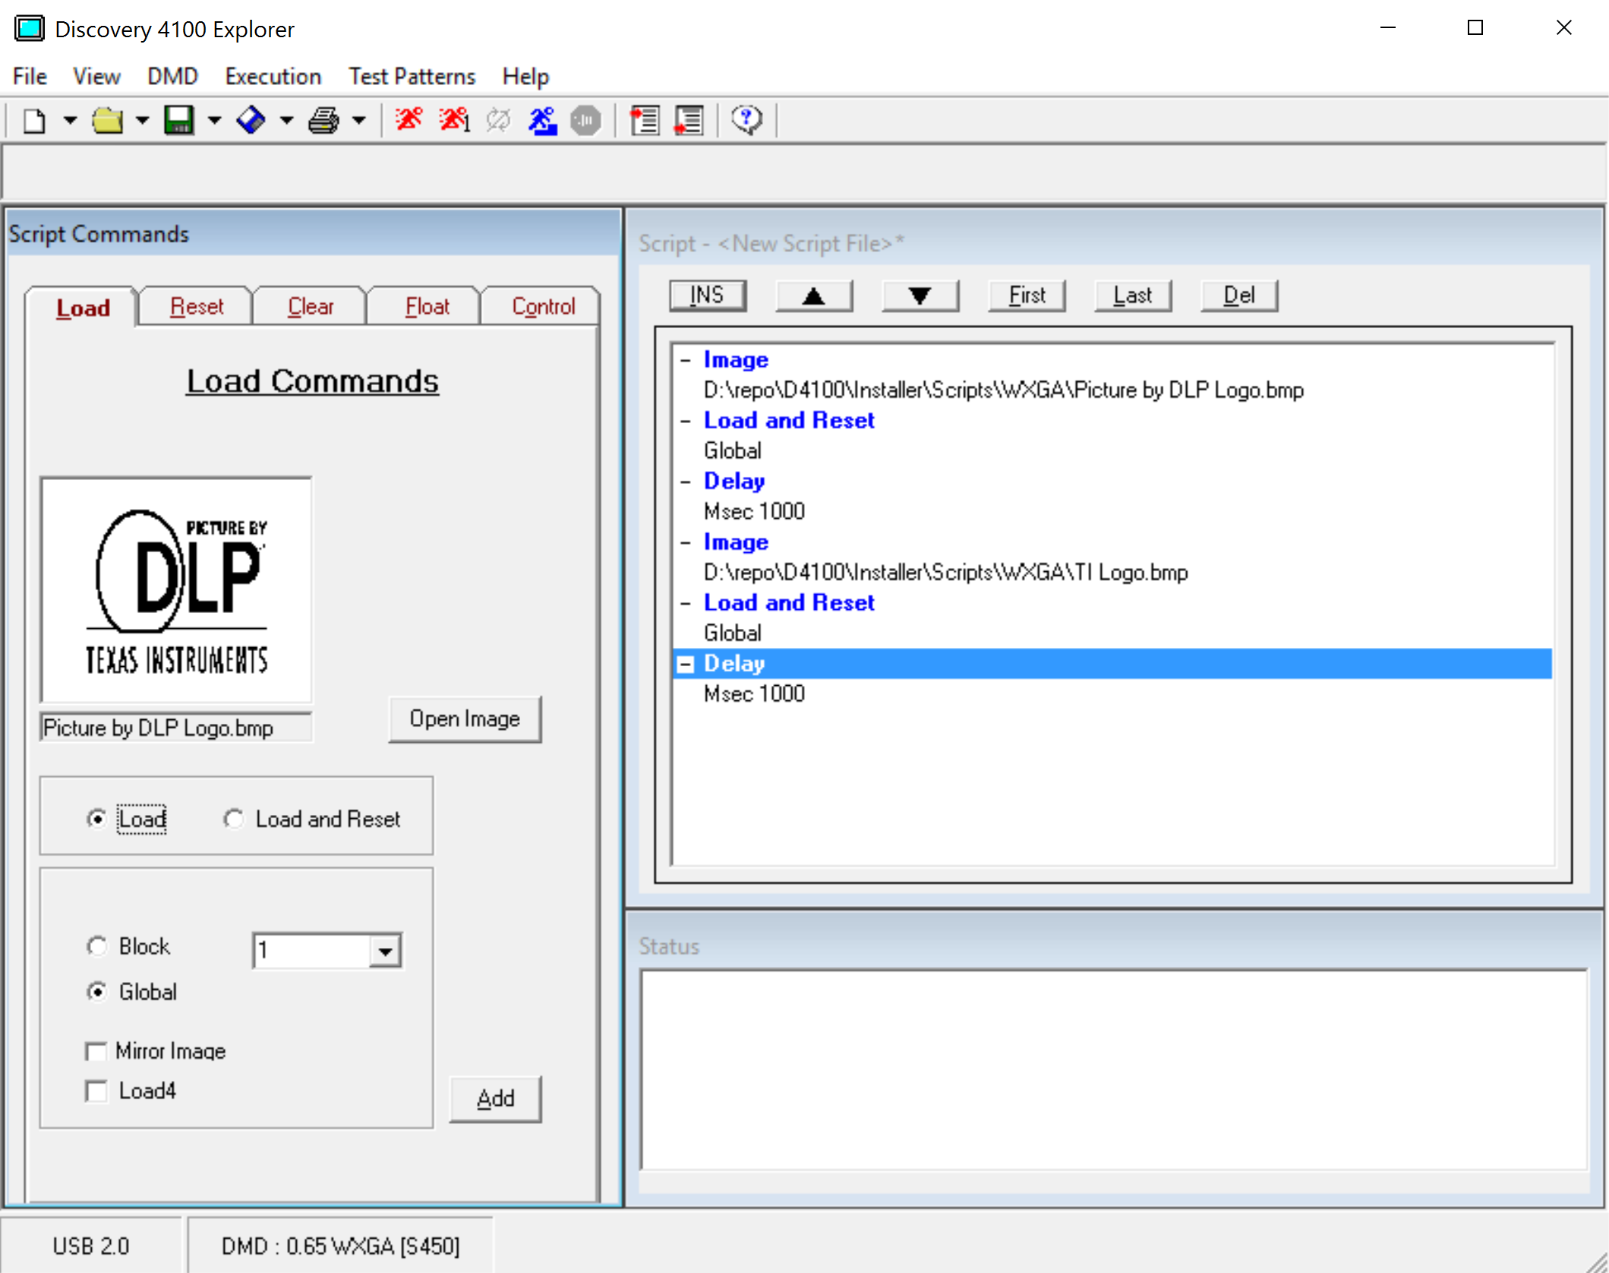
Task: Click the Open Image button
Action: coord(465,719)
